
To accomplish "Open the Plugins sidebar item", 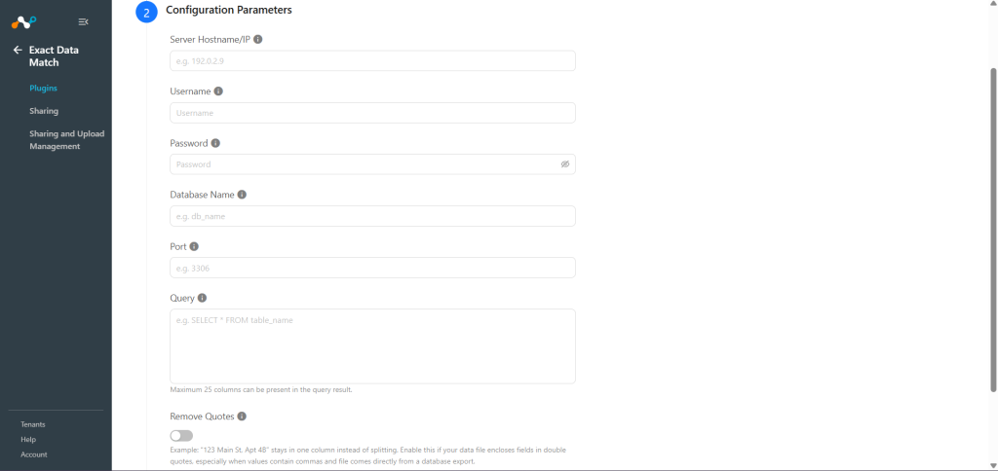I will (x=43, y=88).
